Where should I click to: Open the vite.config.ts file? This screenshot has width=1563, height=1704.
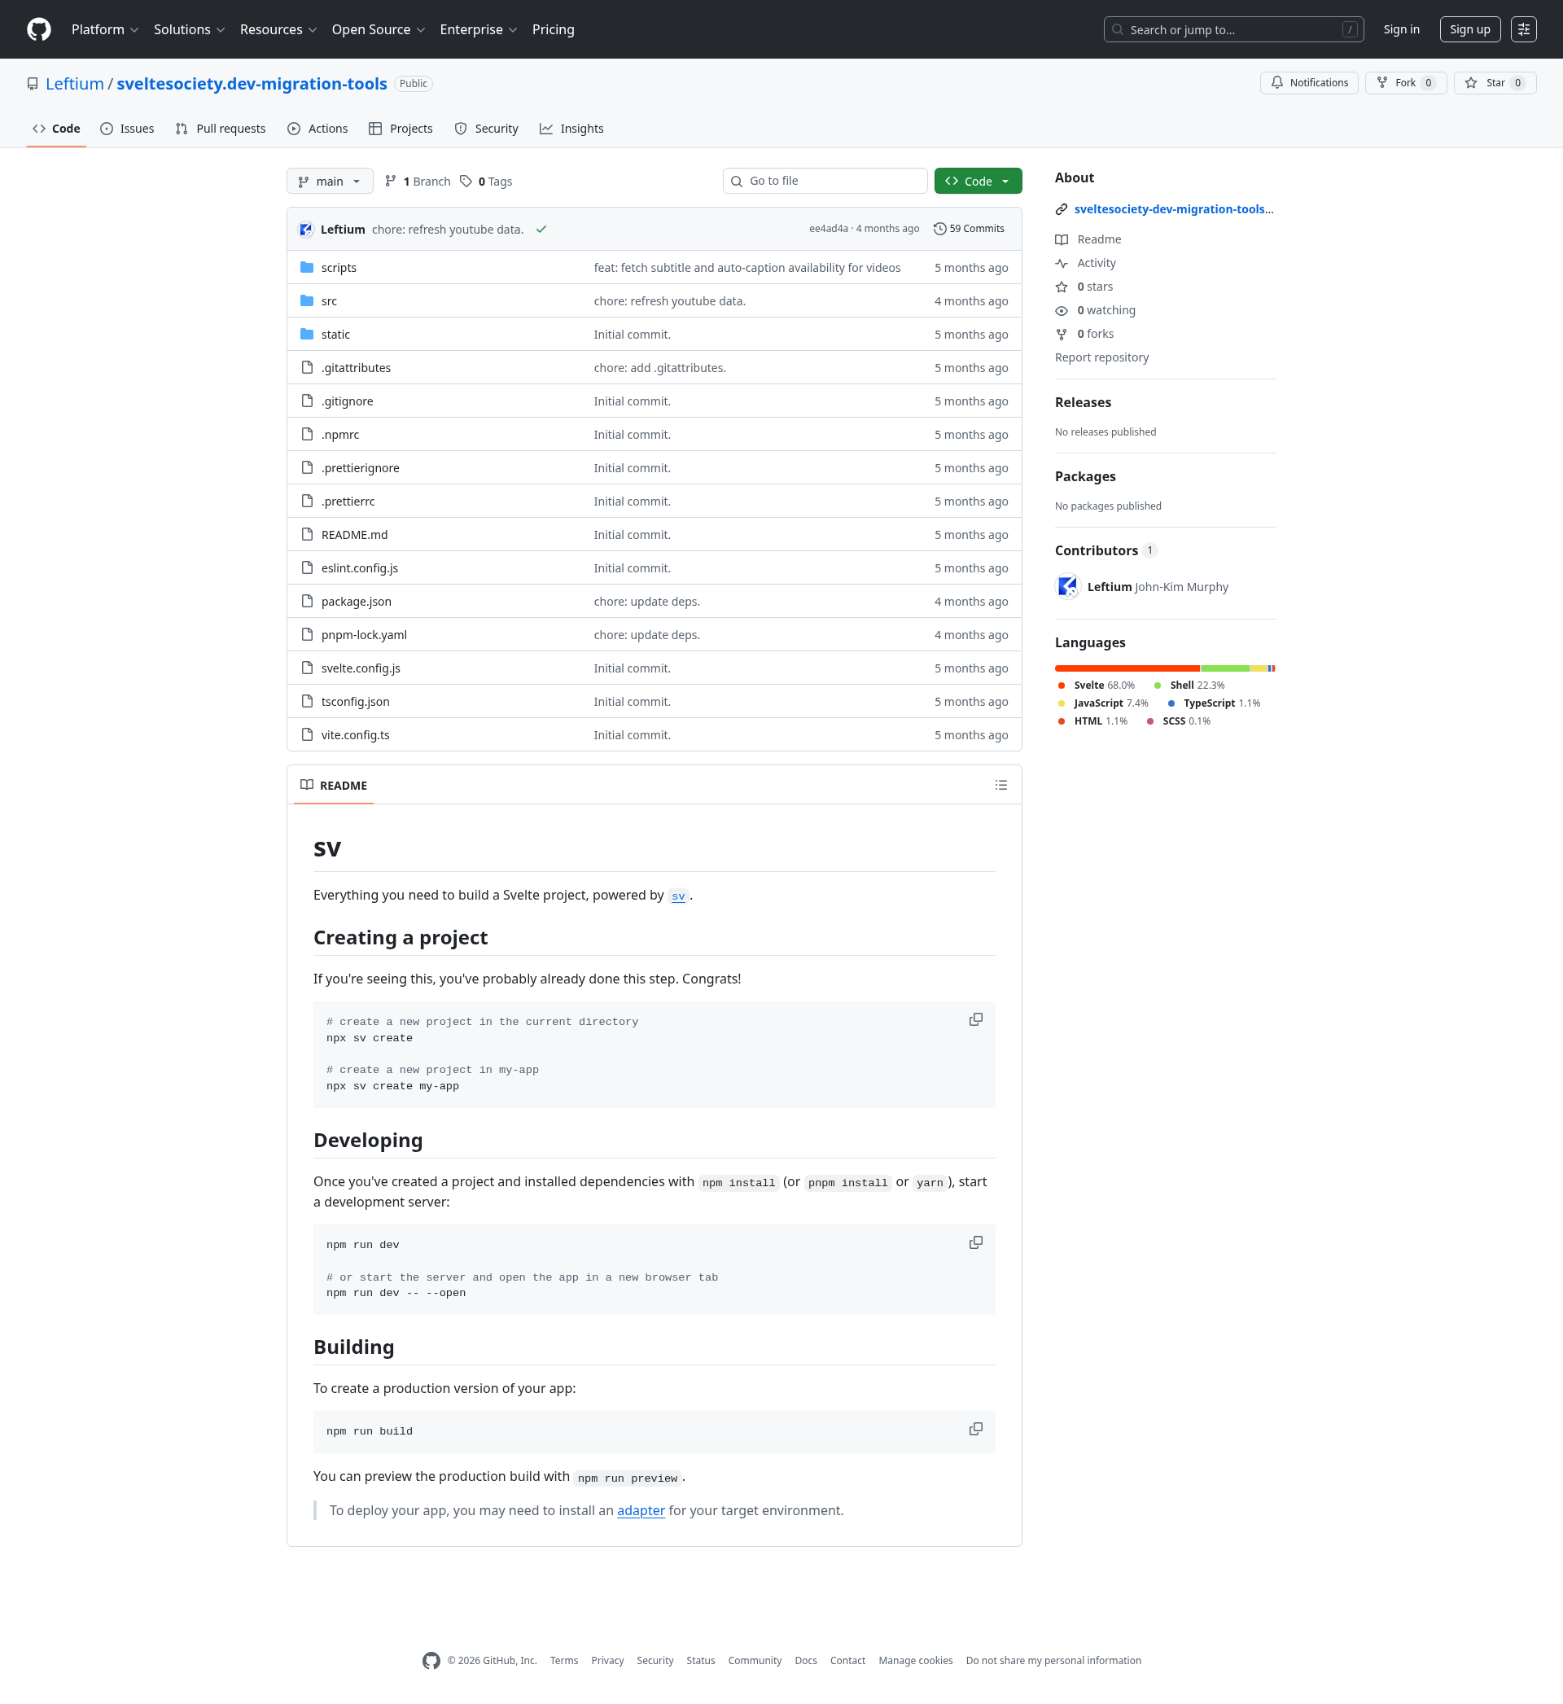point(355,736)
